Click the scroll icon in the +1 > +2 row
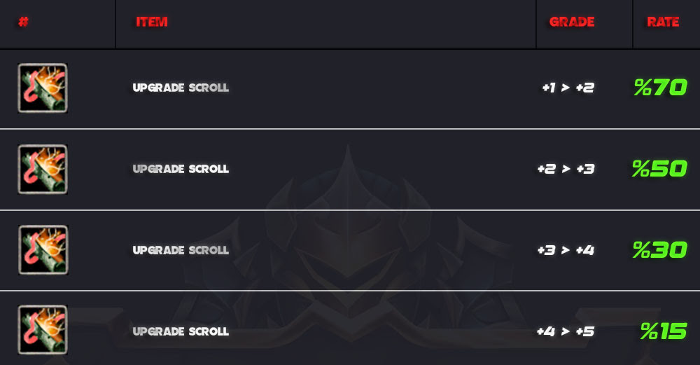The height and width of the screenshot is (365, 700). click(x=43, y=88)
